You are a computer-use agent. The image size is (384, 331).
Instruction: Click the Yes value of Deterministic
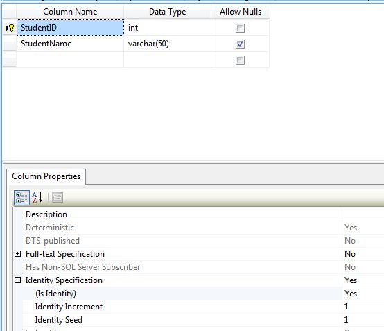[351, 228]
